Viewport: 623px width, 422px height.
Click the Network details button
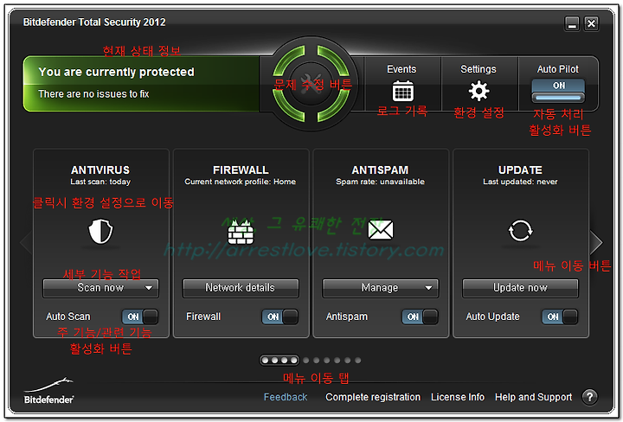[241, 288]
